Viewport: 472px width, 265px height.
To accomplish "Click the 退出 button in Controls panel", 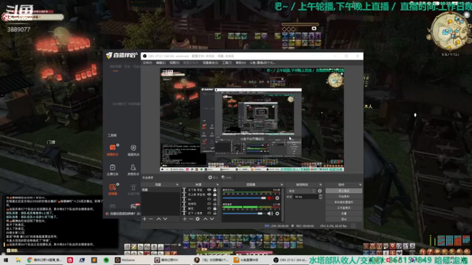I will [344, 219].
